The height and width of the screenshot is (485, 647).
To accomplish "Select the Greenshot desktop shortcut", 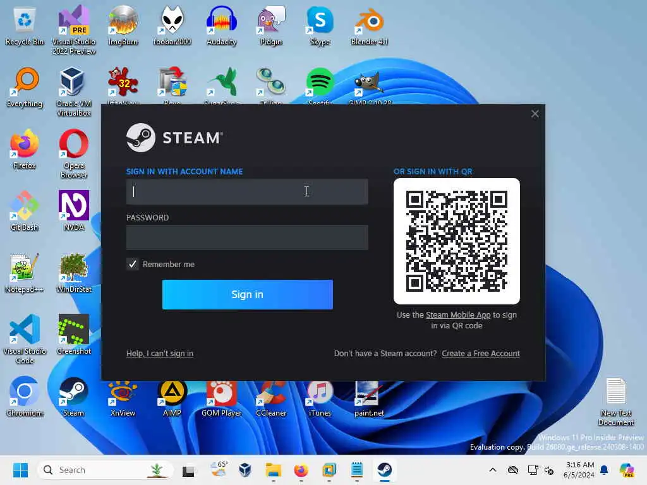I will (x=74, y=335).
